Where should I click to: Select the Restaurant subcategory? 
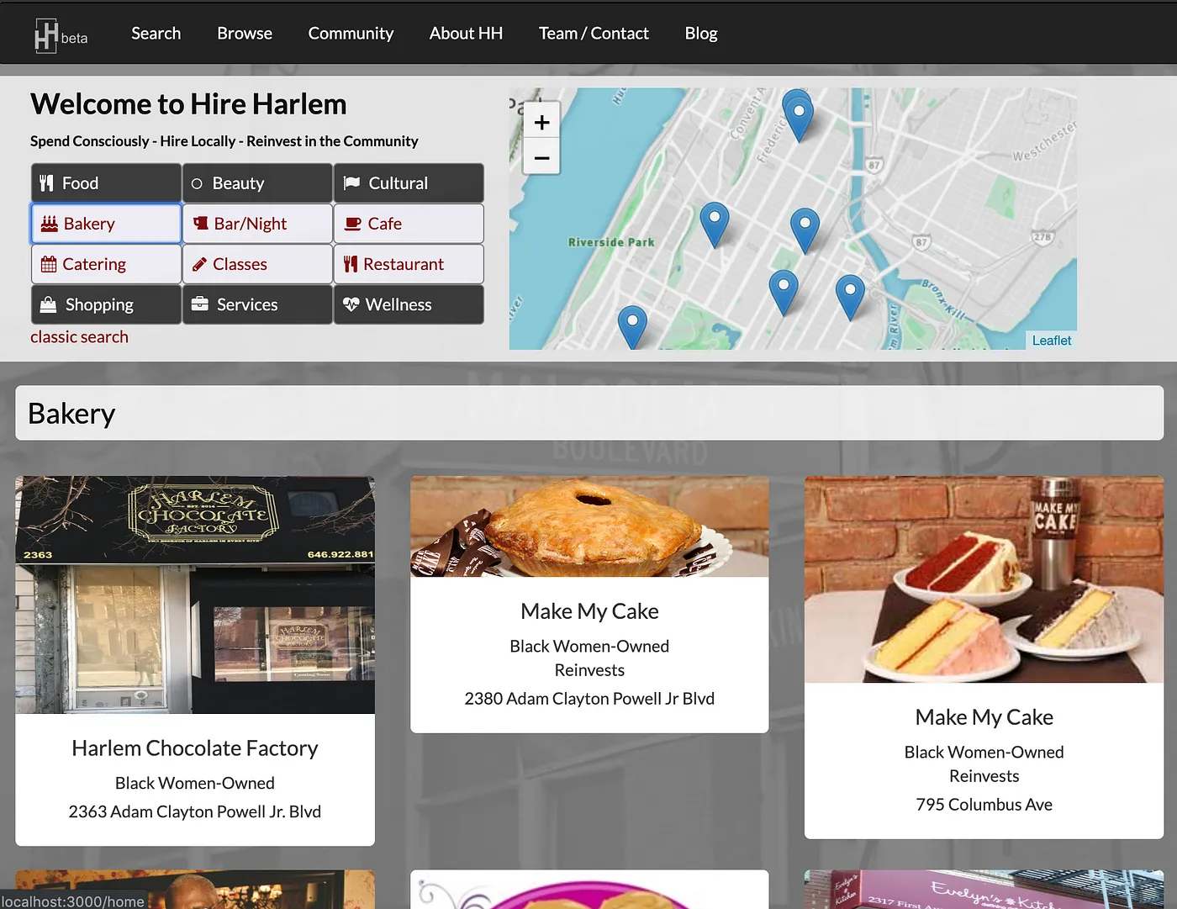(409, 264)
